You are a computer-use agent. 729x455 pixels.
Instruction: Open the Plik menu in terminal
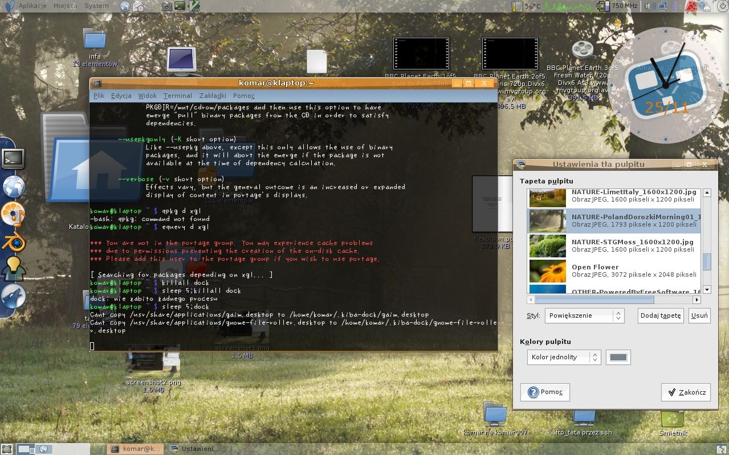pyautogui.click(x=99, y=96)
